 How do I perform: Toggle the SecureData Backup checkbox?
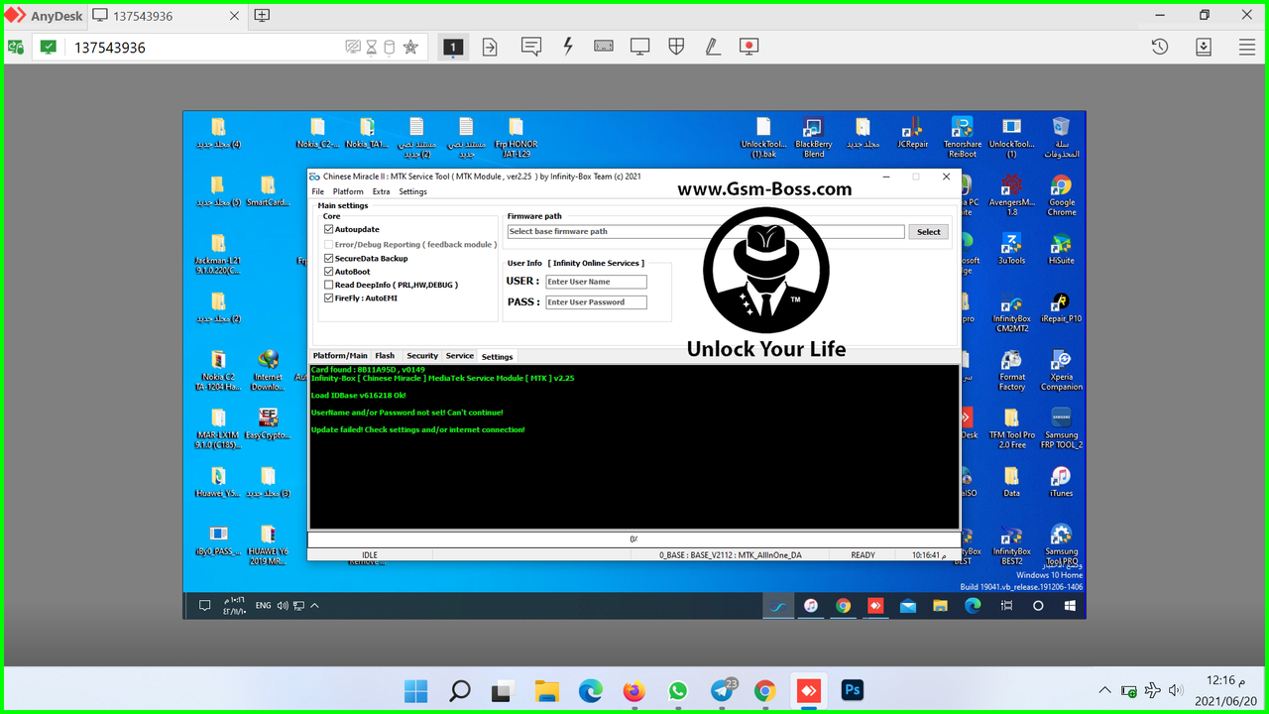[329, 258]
